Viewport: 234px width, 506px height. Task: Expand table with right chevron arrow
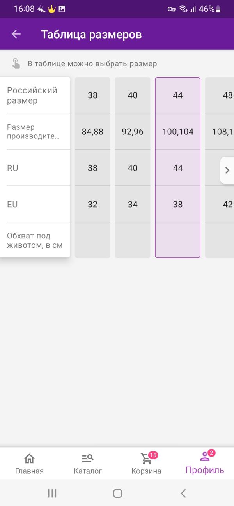227,170
